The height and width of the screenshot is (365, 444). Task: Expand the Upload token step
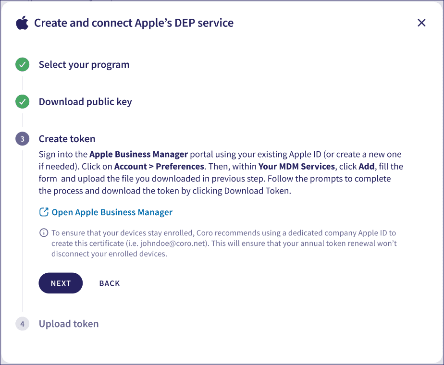coord(68,324)
